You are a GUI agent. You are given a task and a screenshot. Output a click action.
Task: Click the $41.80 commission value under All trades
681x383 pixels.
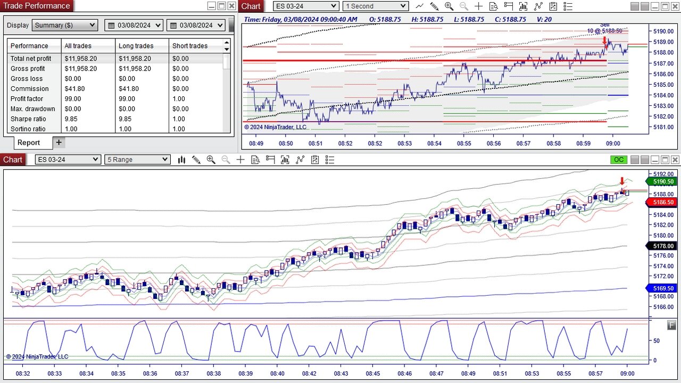click(76, 89)
